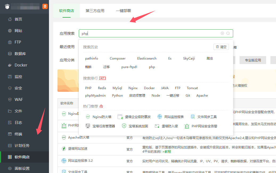The width and height of the screenshot is (276, 173).
Task: Select pure-ftpd! from search history
Action: [x=129, y=67]
